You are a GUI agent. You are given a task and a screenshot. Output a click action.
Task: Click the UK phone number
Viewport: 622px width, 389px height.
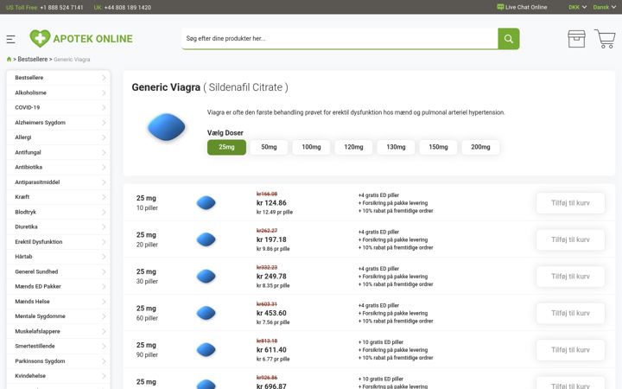(128, 7)
